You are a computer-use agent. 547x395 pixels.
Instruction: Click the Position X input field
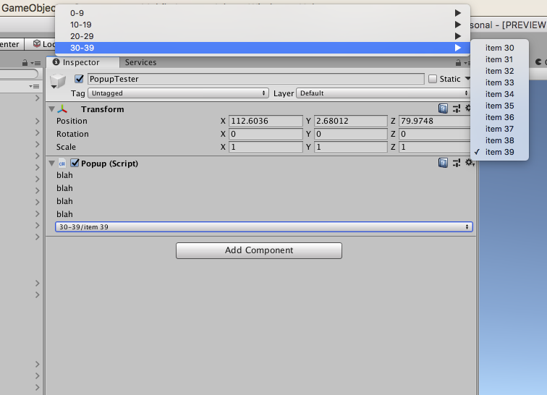(266, 121)
